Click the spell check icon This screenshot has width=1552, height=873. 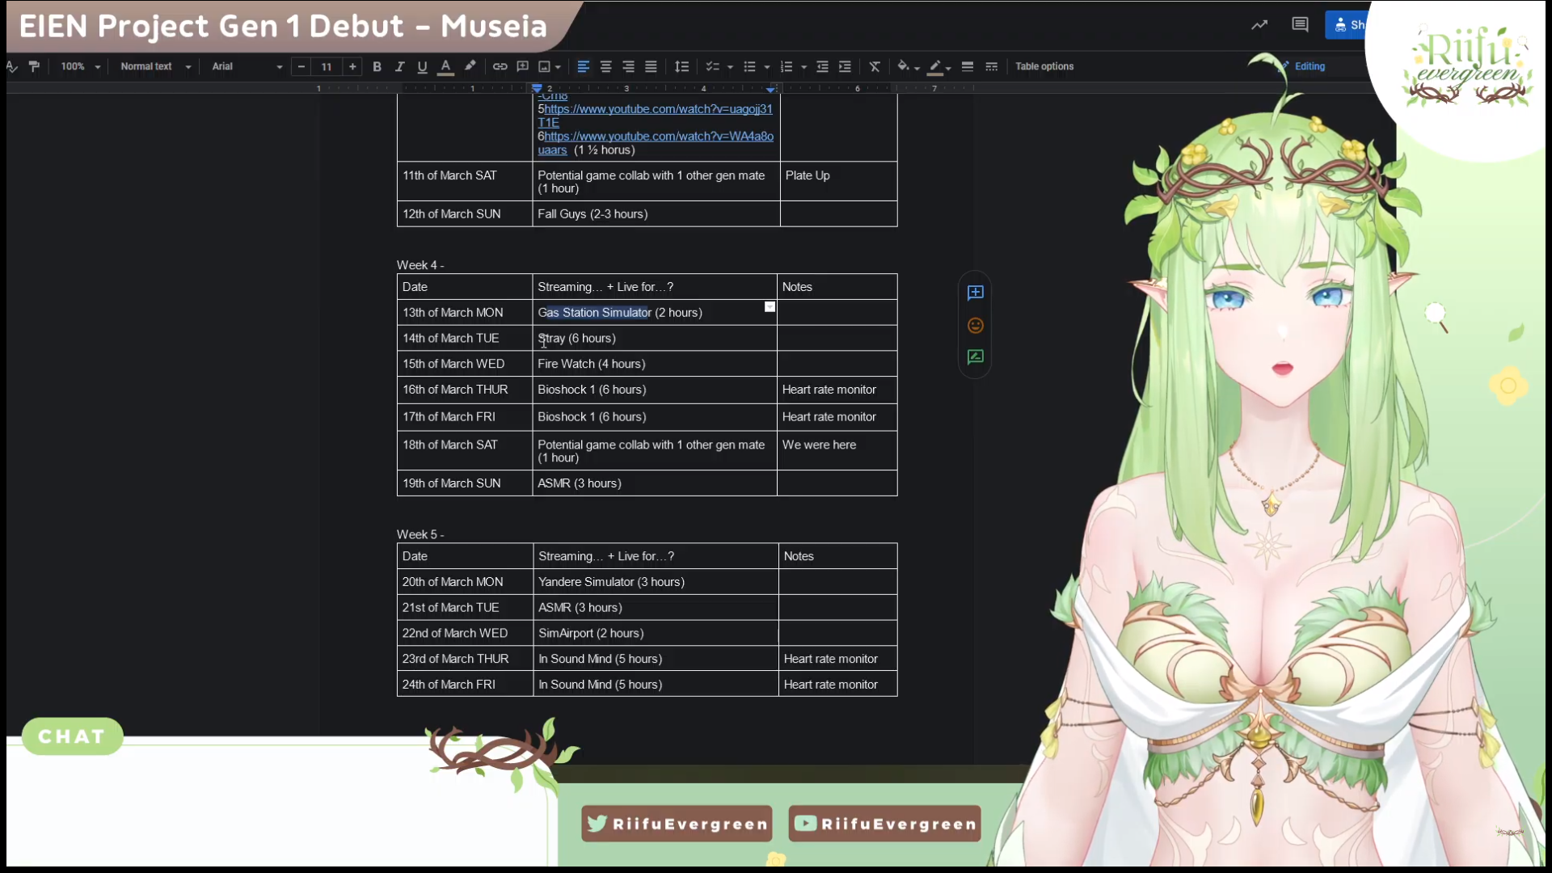click(11, 66)
